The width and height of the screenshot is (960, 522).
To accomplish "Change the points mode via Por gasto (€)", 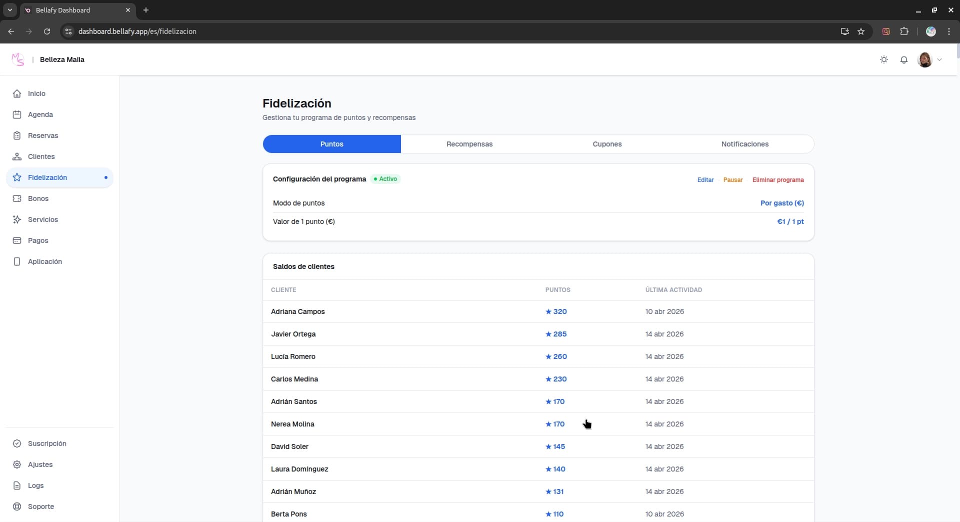I will pos(781,203).
